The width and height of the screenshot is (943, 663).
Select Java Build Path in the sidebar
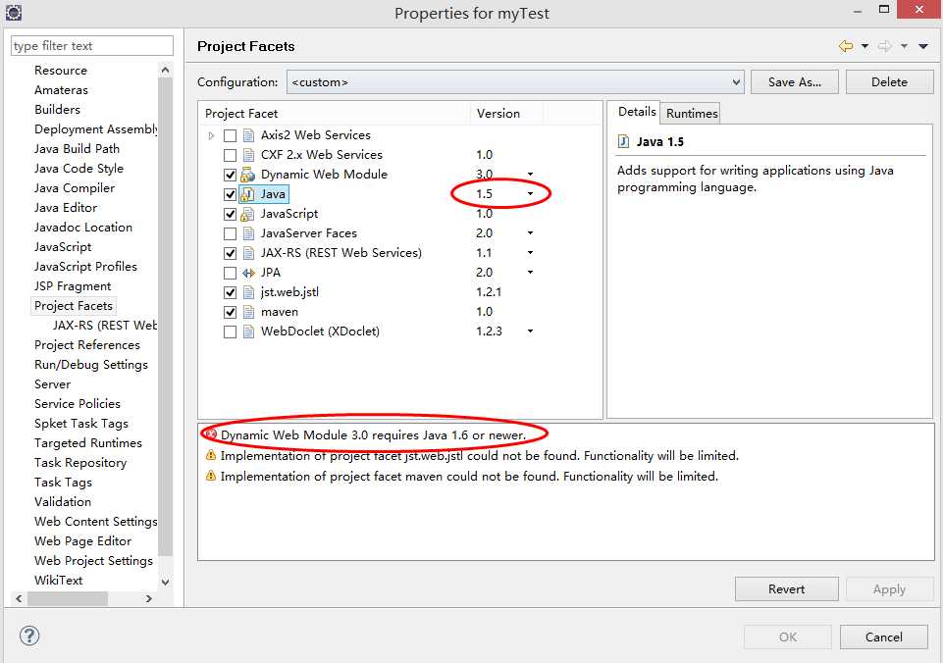click(x=77, y=148)
